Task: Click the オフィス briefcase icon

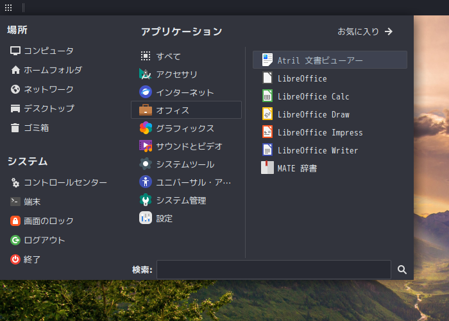Action: (x=146, y=110)
